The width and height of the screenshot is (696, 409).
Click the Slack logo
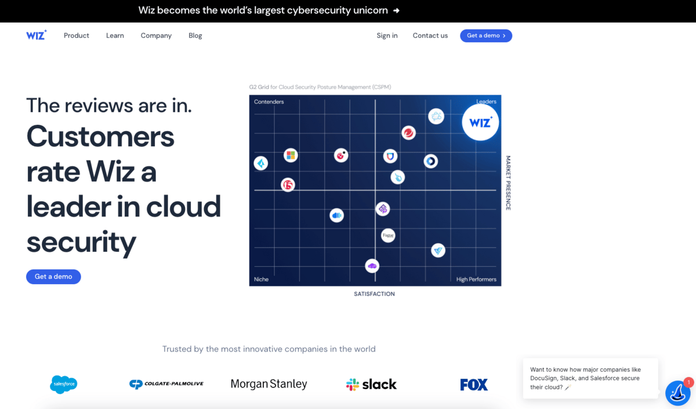371,384
